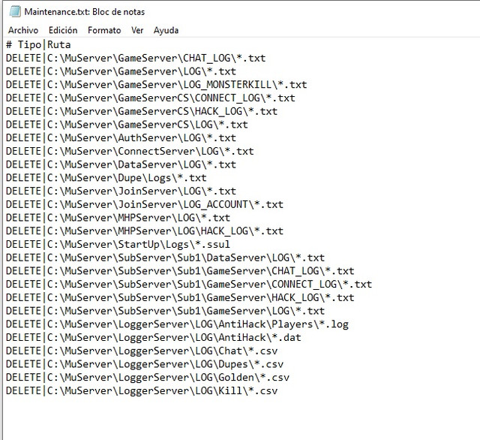Click the 'Maintenance.txt: Bloc de notas' title text
Image resolution: width=480 pixels, height=440 pixels.
pyautogui.click(x=85, y=12)
